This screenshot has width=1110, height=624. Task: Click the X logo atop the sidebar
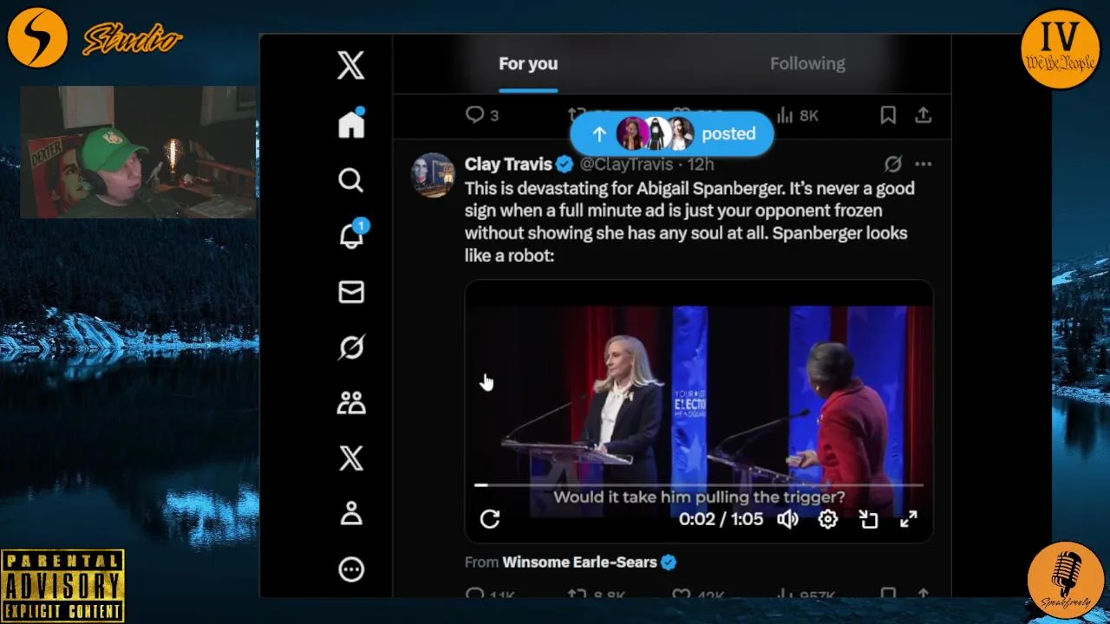[x=351, y=65]
